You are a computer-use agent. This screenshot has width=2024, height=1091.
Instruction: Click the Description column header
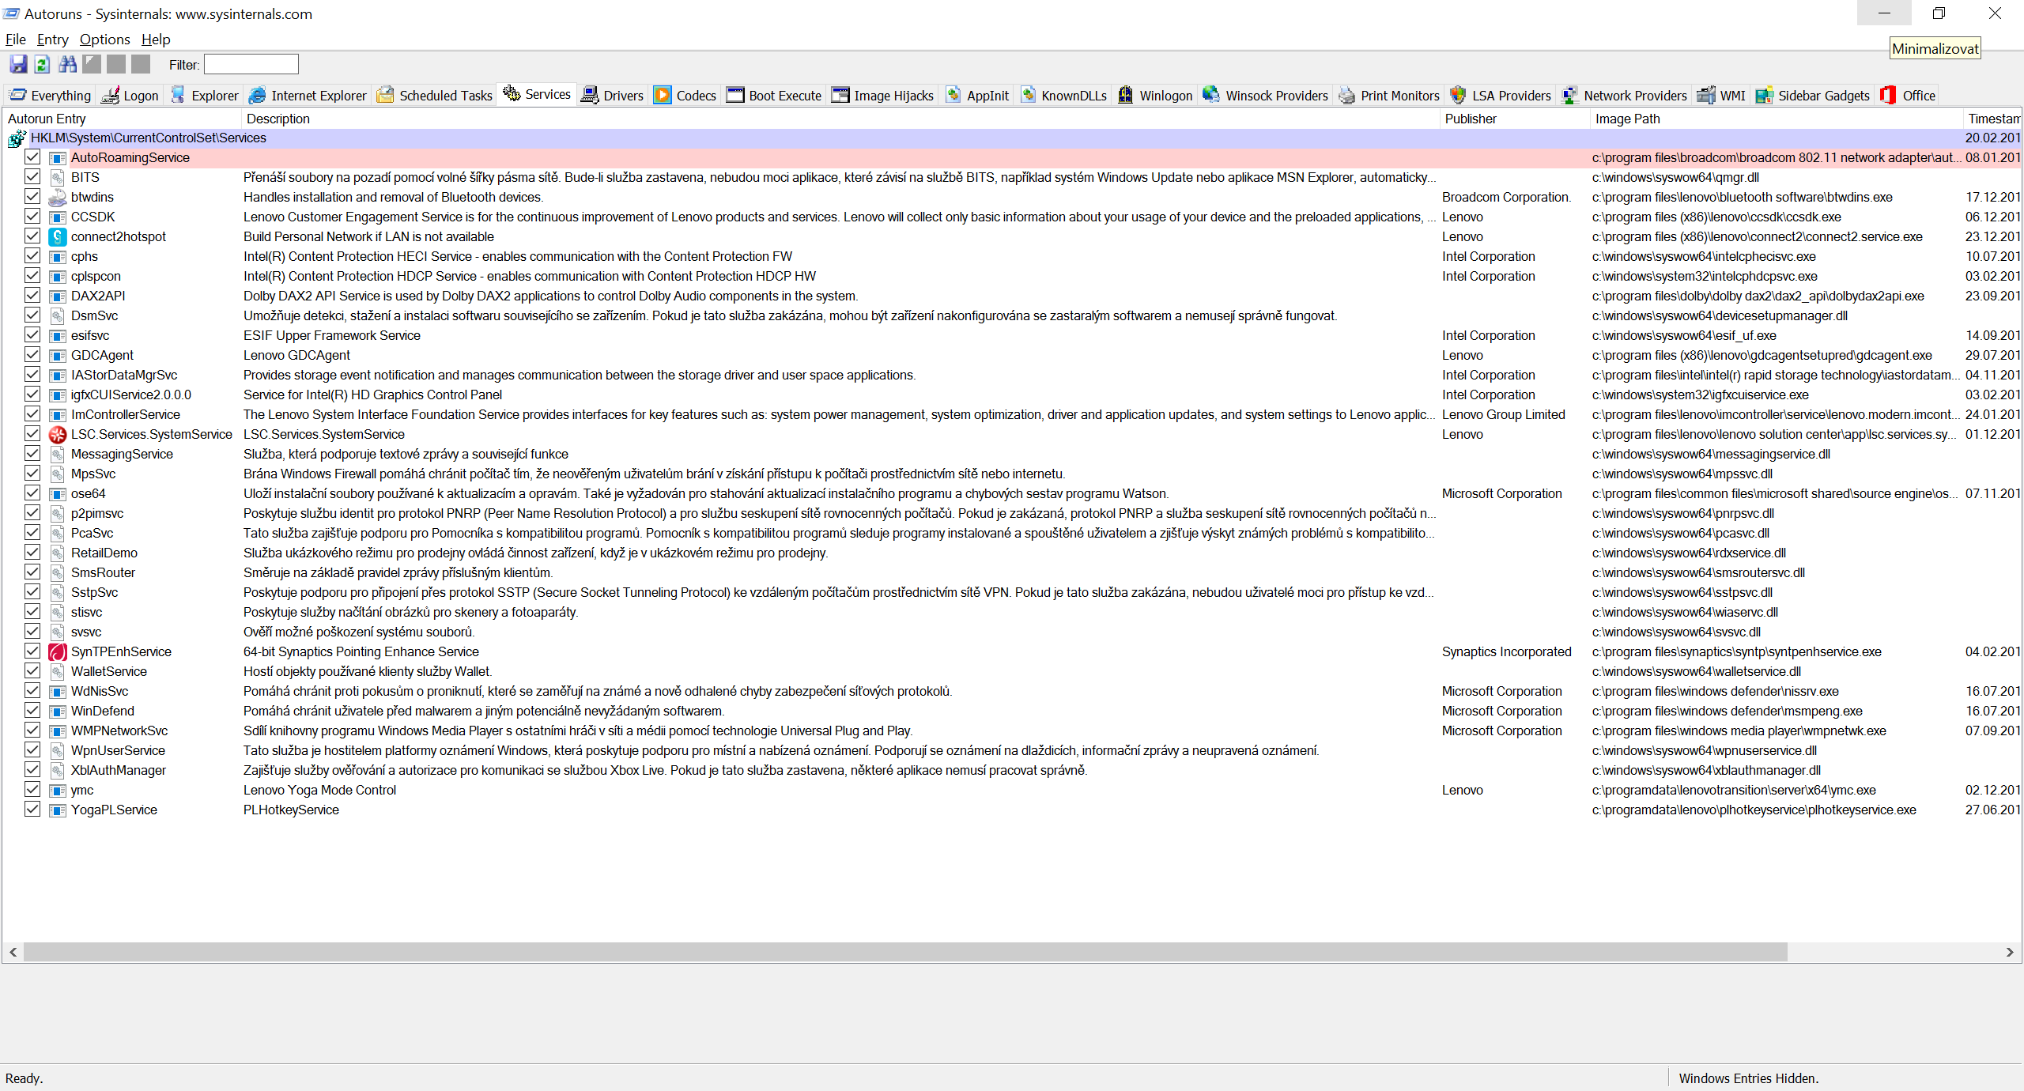[x=278, y=119]
